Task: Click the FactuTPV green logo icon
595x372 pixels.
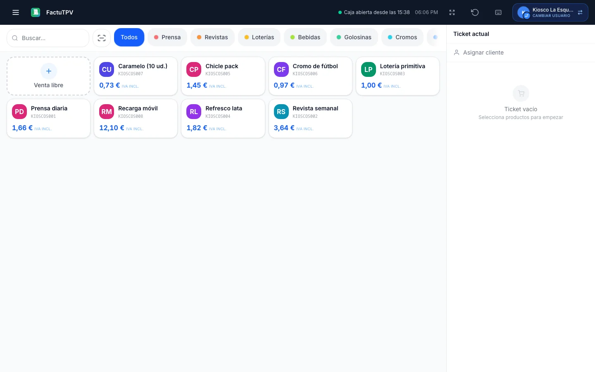Action: (x=36, y=12)
